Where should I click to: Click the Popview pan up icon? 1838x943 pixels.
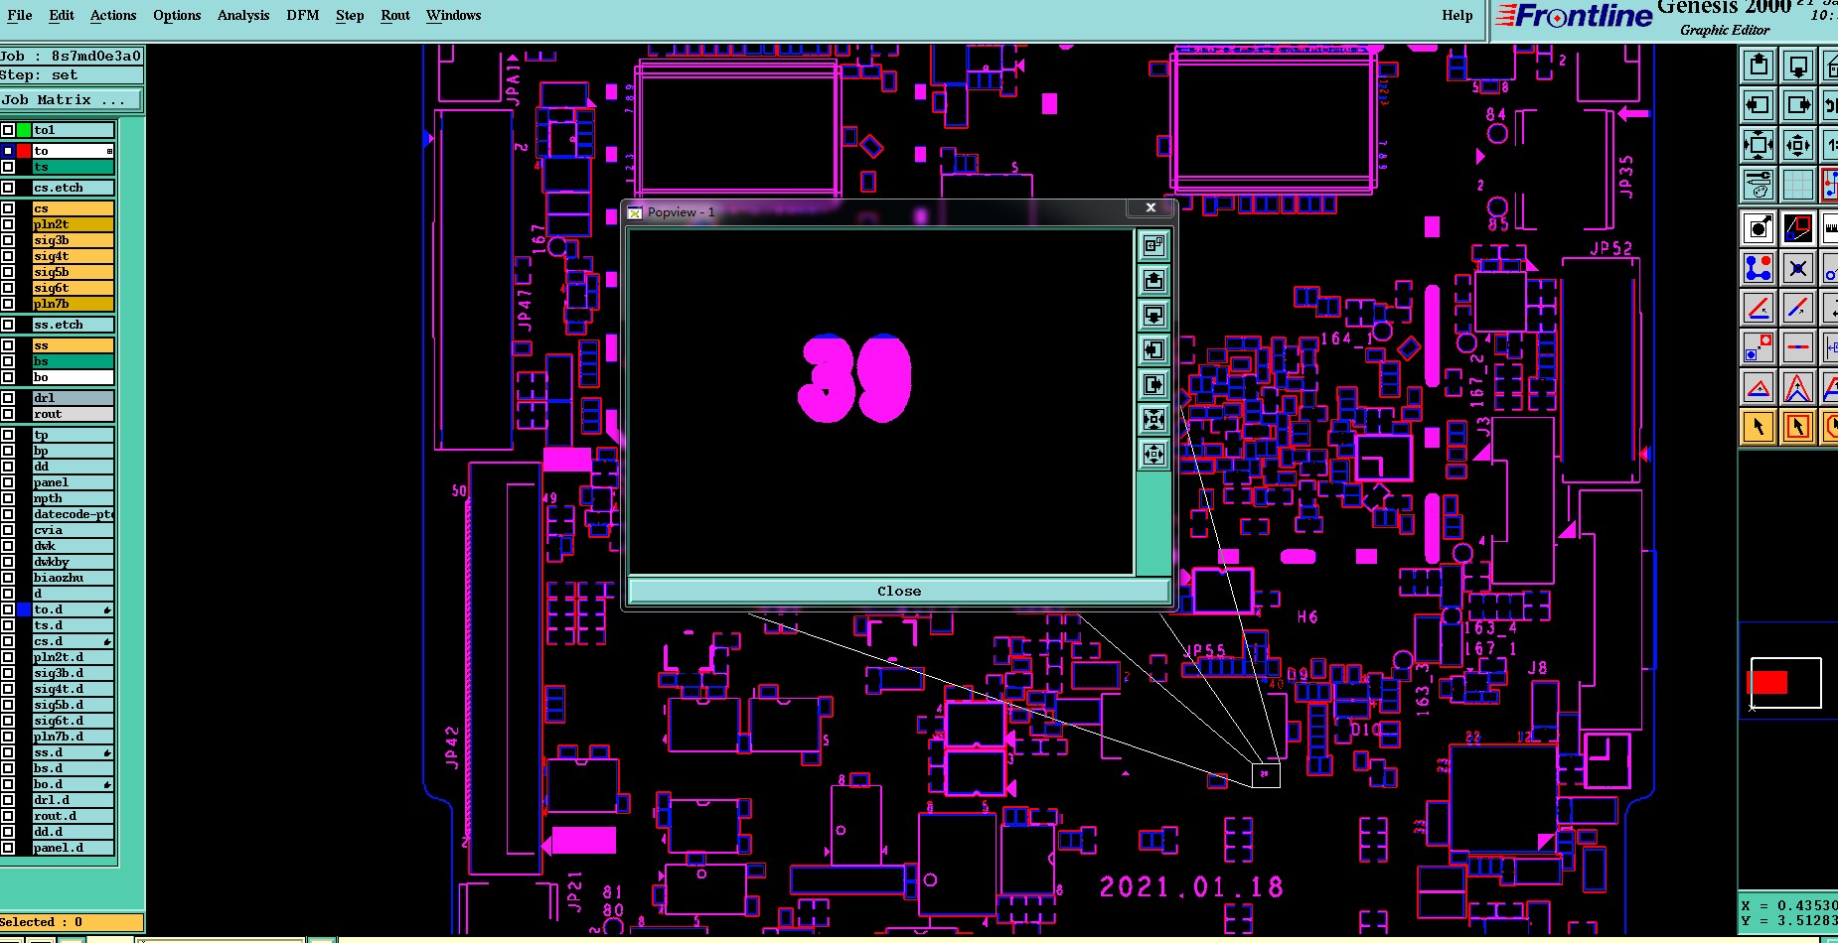1153,280
